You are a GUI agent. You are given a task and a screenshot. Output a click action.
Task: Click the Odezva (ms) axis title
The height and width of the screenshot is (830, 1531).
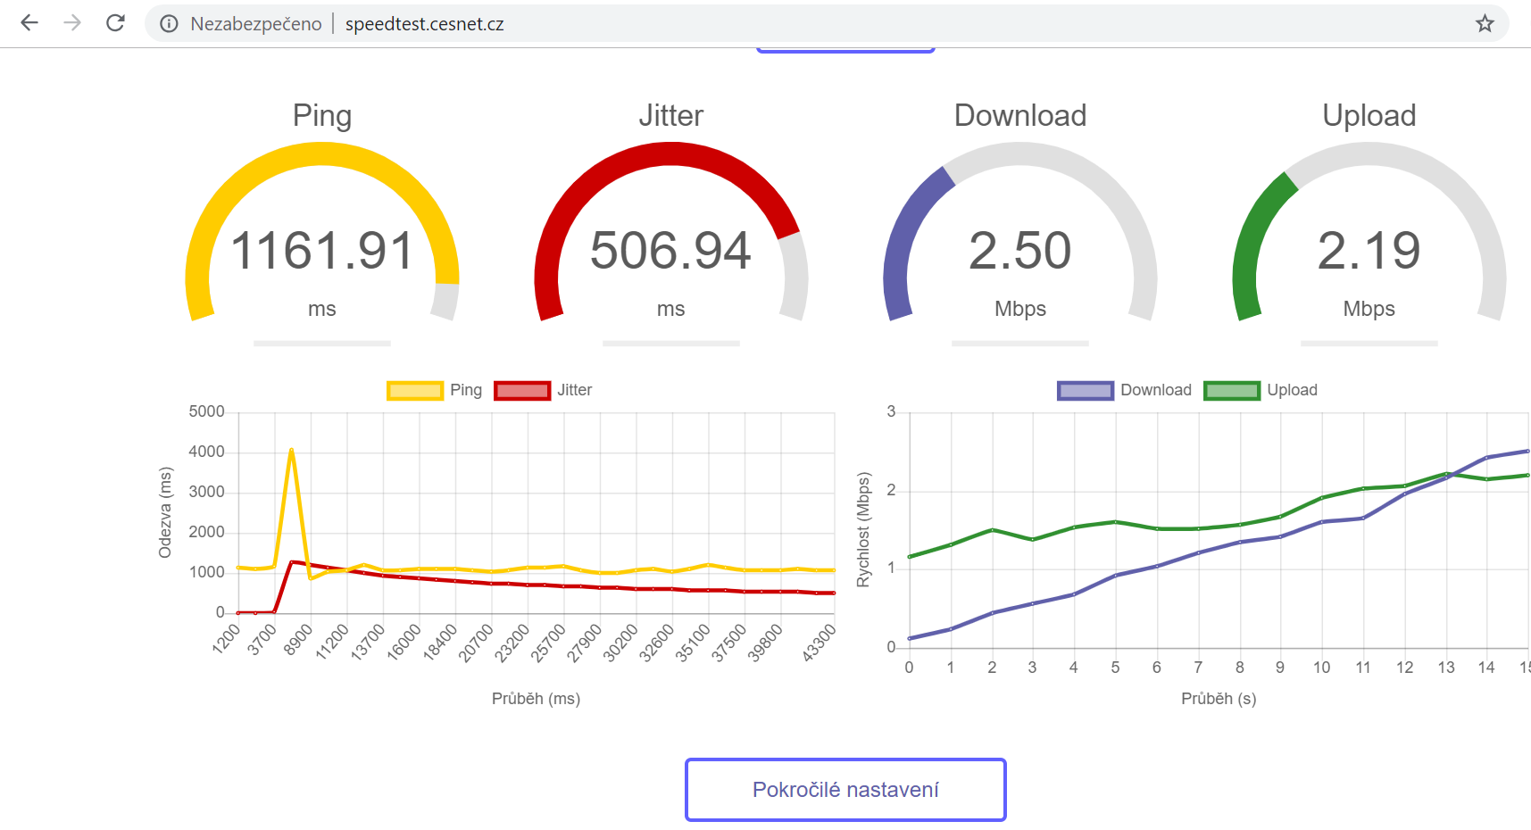(x=165, y=513)
